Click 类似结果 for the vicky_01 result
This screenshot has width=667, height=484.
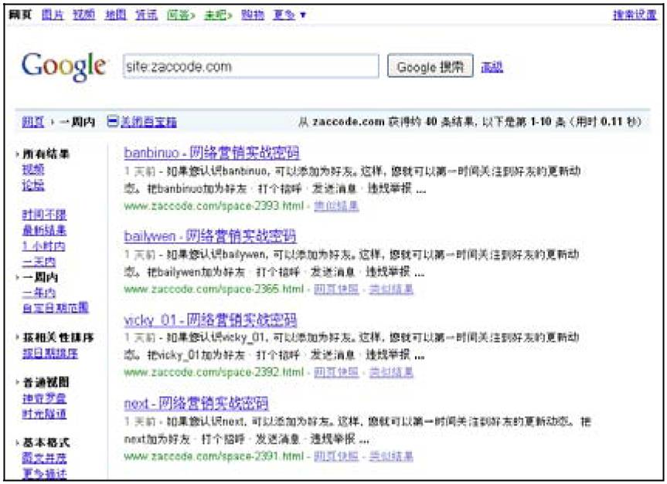pos(391,373)
